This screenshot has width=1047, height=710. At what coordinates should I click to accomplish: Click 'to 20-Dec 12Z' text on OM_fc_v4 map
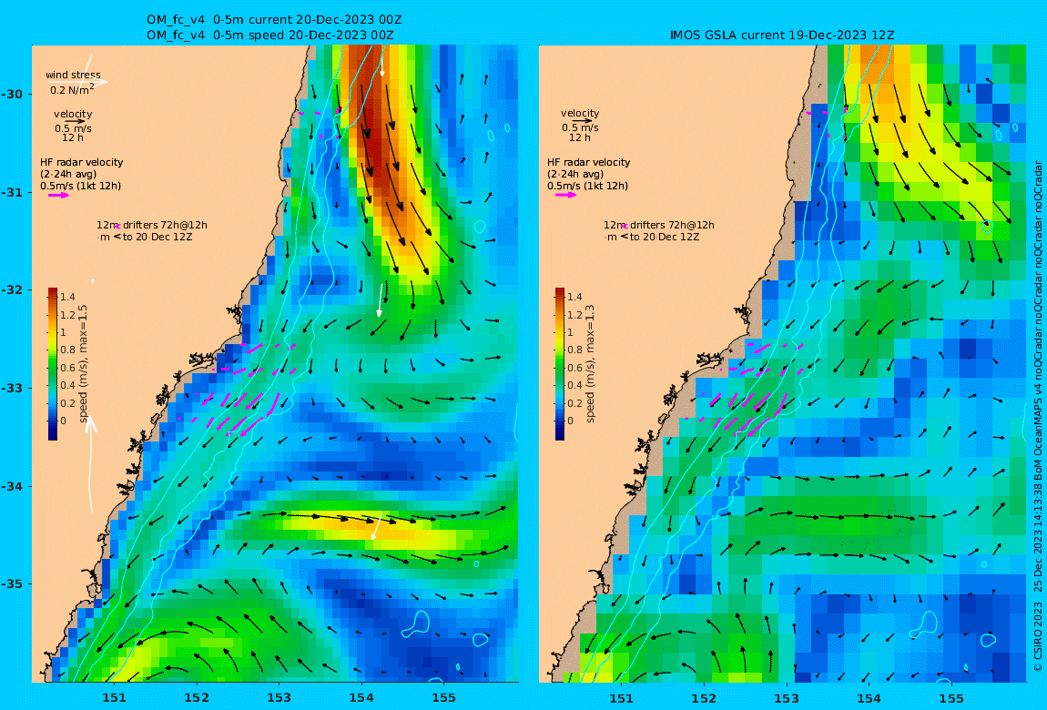pos(158,237)
